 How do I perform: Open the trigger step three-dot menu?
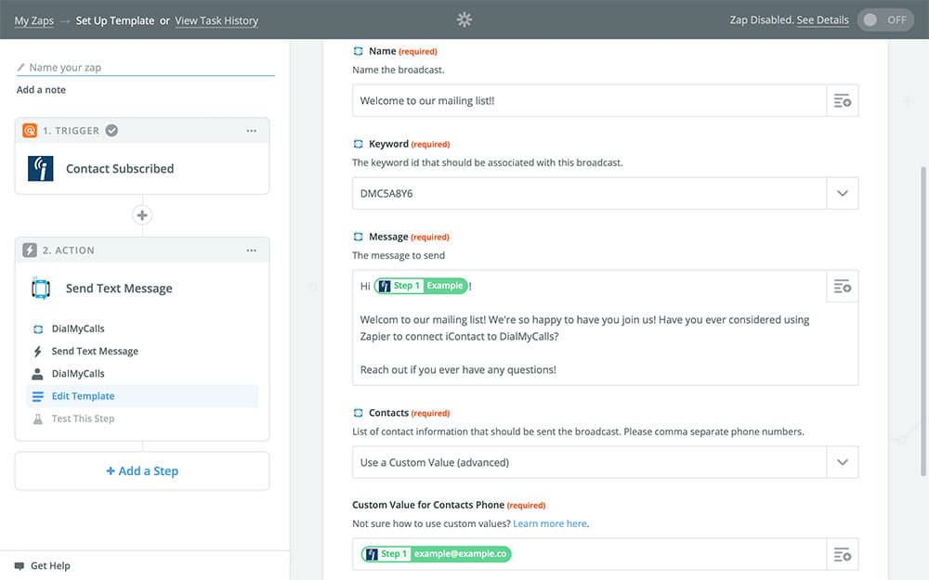tap(251, 131)
